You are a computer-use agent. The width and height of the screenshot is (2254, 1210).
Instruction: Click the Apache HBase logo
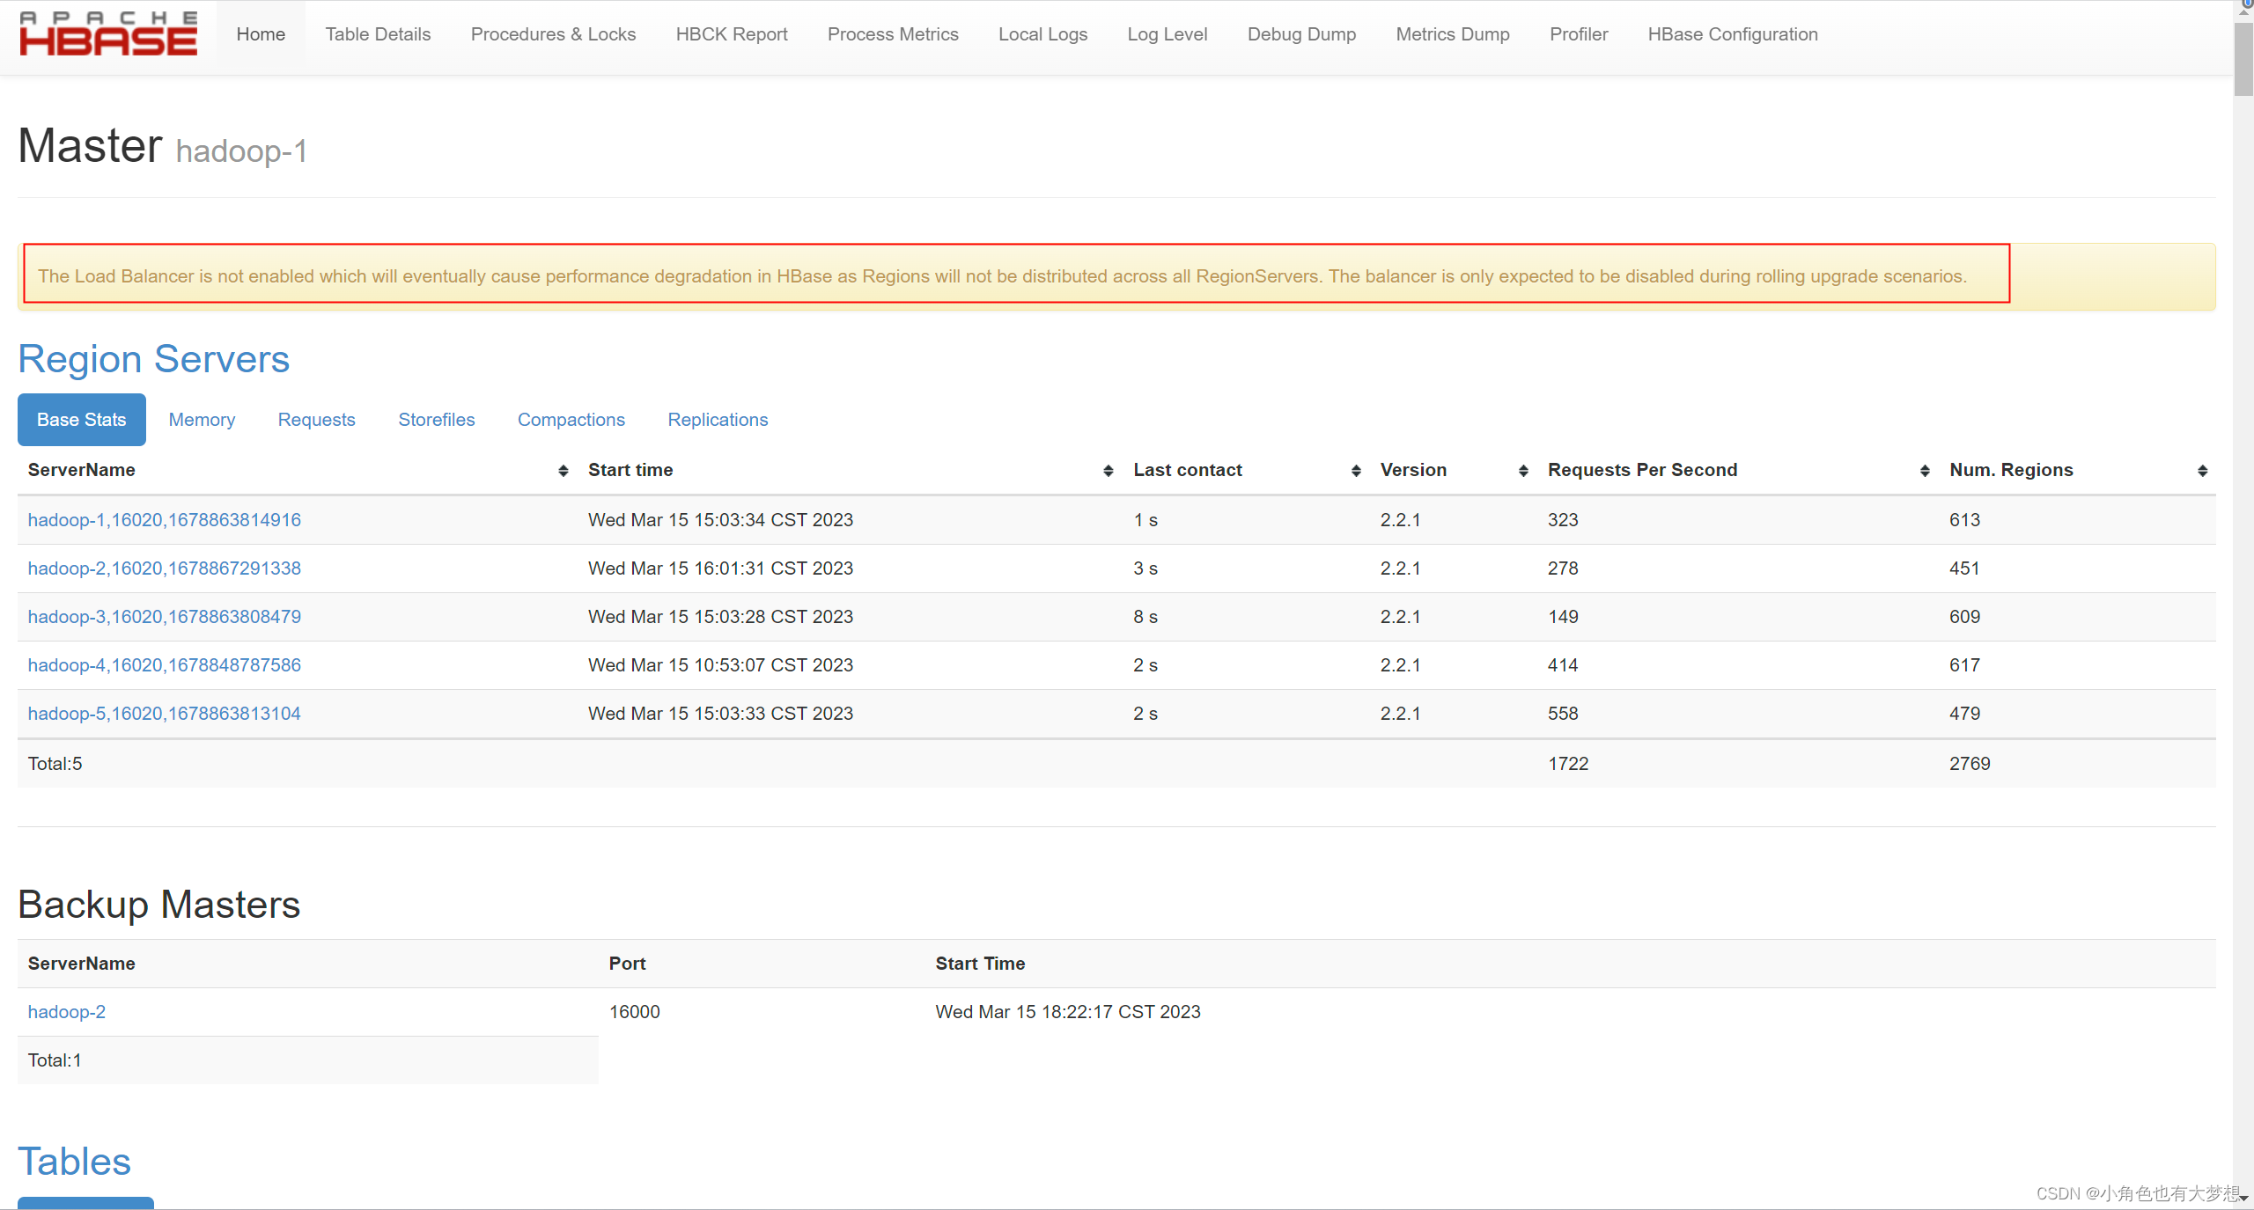coord(108,34)
